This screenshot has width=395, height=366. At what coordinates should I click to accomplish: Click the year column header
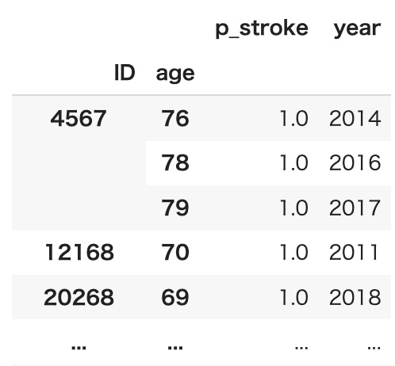tap(357, 29)
